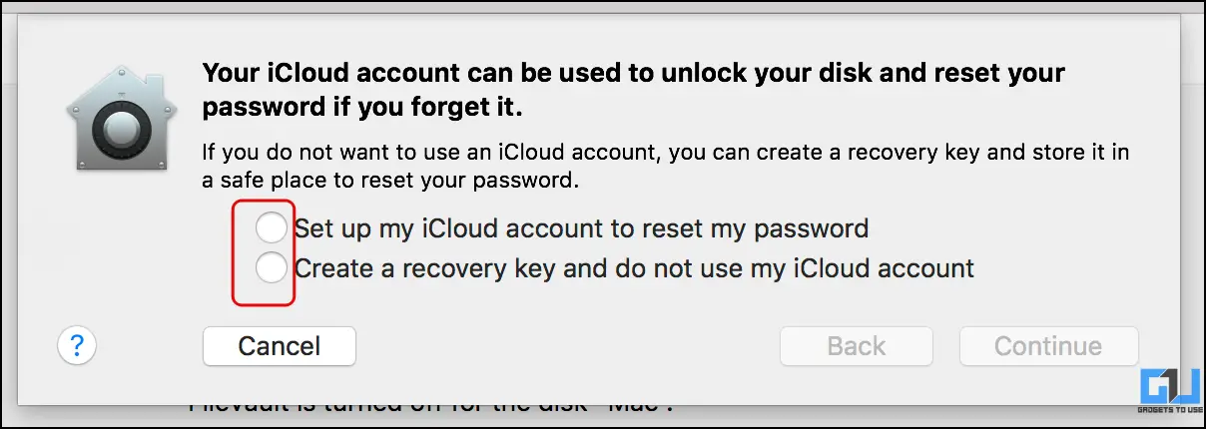
Task: Select 'Create a recovery key' radio button
Action: (x=272, y=267)
